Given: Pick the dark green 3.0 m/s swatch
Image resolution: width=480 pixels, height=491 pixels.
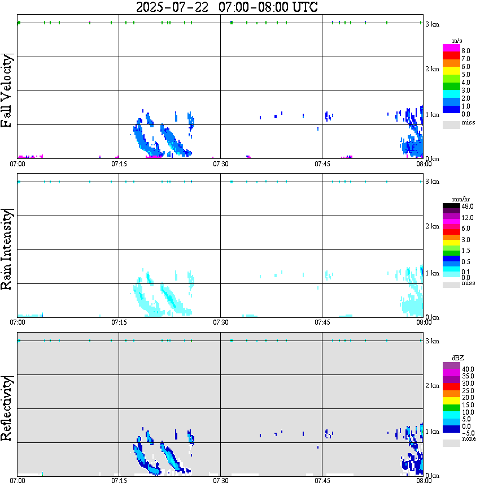Looking at the screenshot, I should click(451, 86).
